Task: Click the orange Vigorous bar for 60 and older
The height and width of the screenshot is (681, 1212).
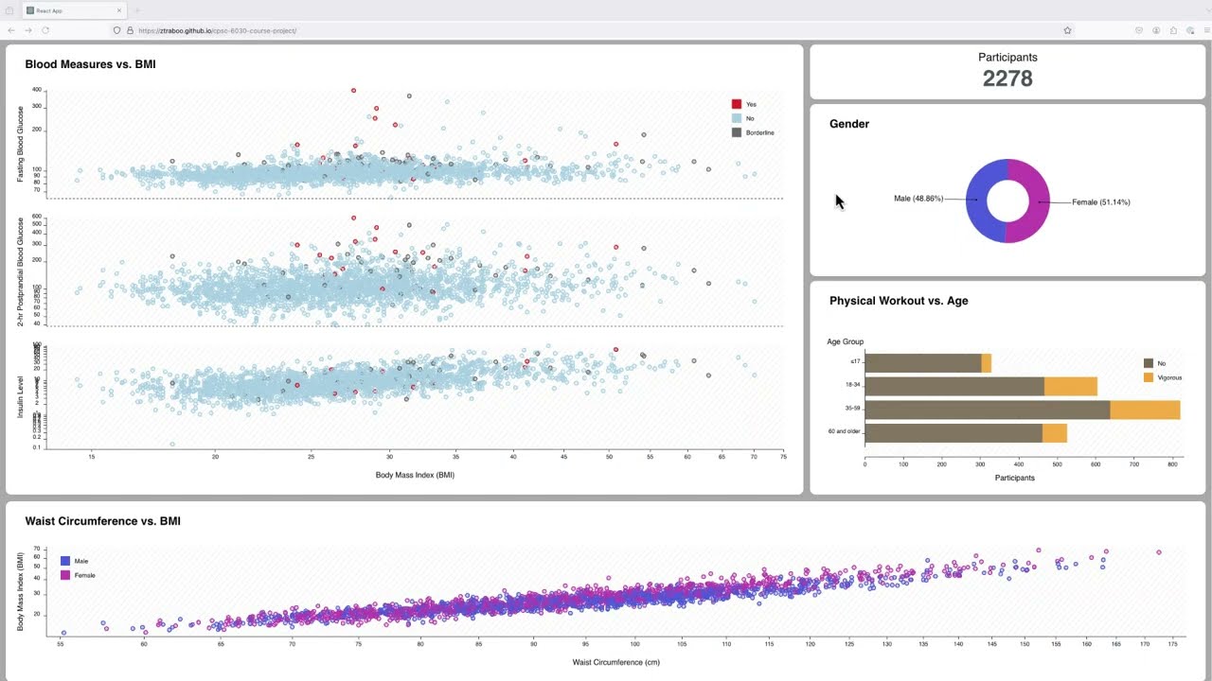Action: tap(1055, 433)
